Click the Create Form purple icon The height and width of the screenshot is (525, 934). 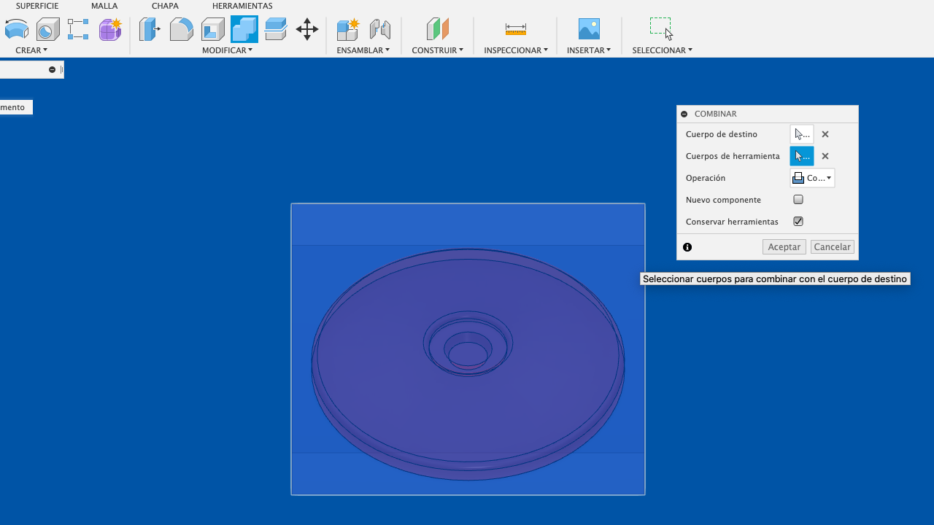click(110, 30)
